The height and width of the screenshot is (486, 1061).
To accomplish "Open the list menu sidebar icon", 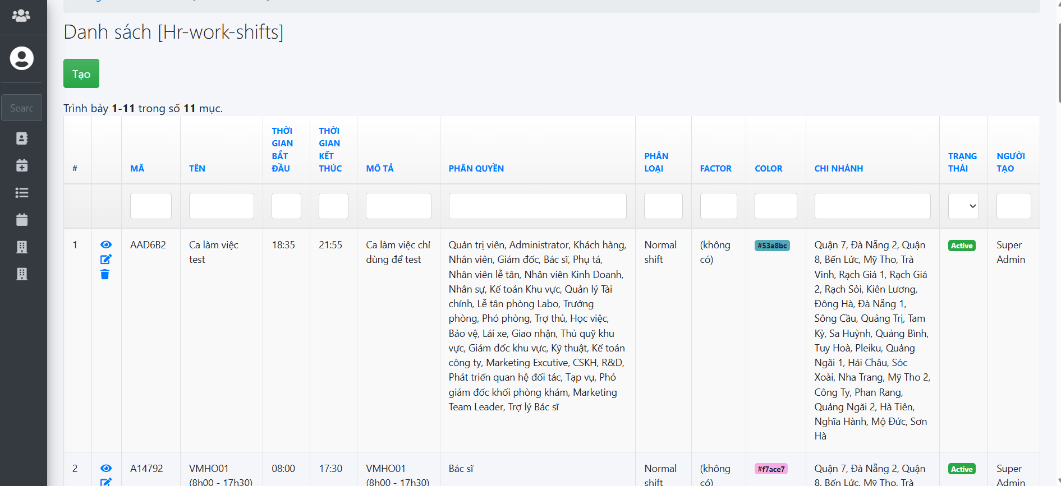I will coord(22,193).
